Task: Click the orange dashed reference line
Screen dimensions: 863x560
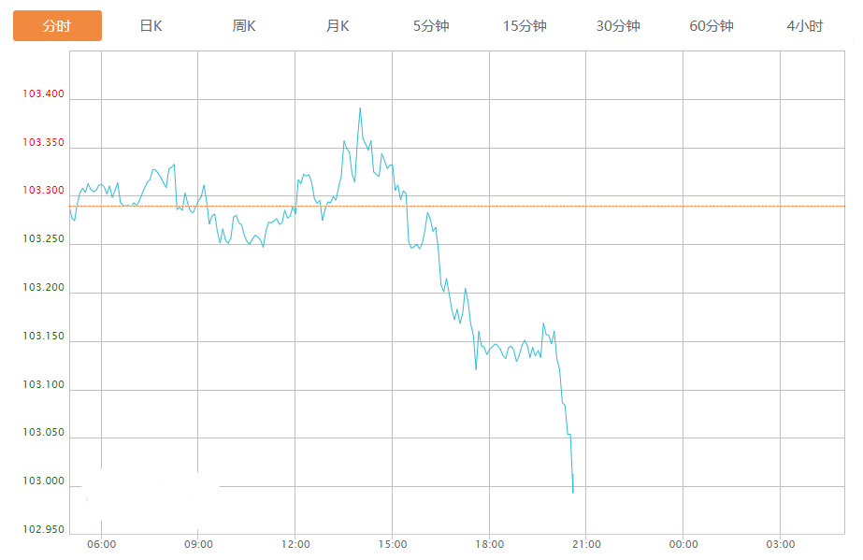Action: point(654,206)
